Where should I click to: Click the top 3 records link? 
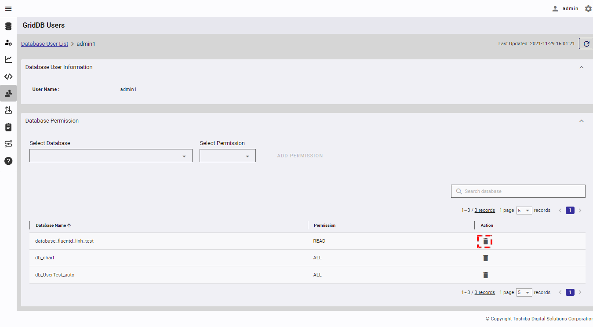(x=484, y=211)
